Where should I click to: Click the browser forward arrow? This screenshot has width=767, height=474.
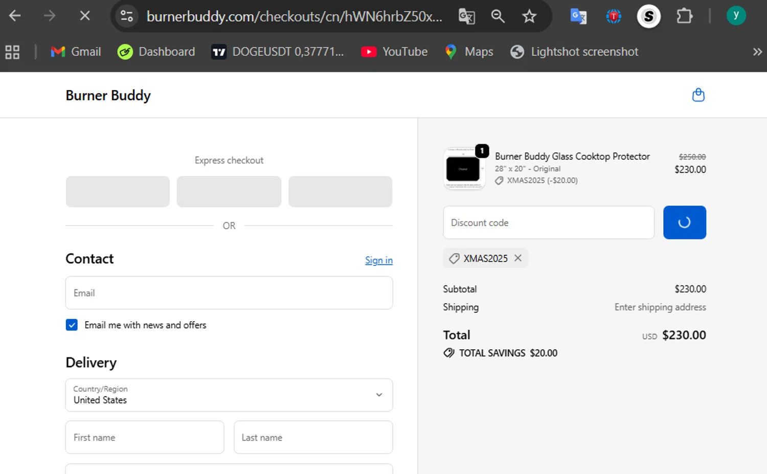coord(50,16)
